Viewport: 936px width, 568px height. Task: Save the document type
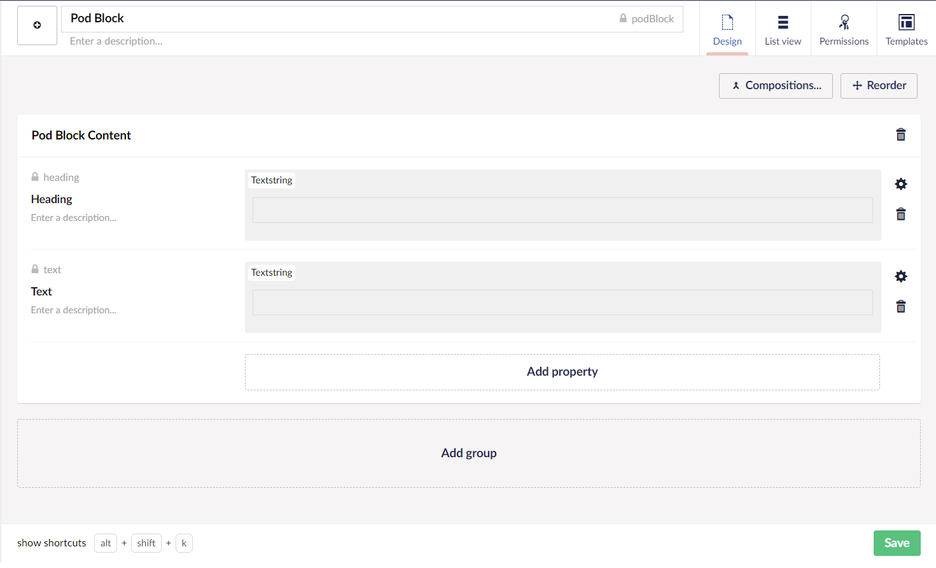point(897,543)
